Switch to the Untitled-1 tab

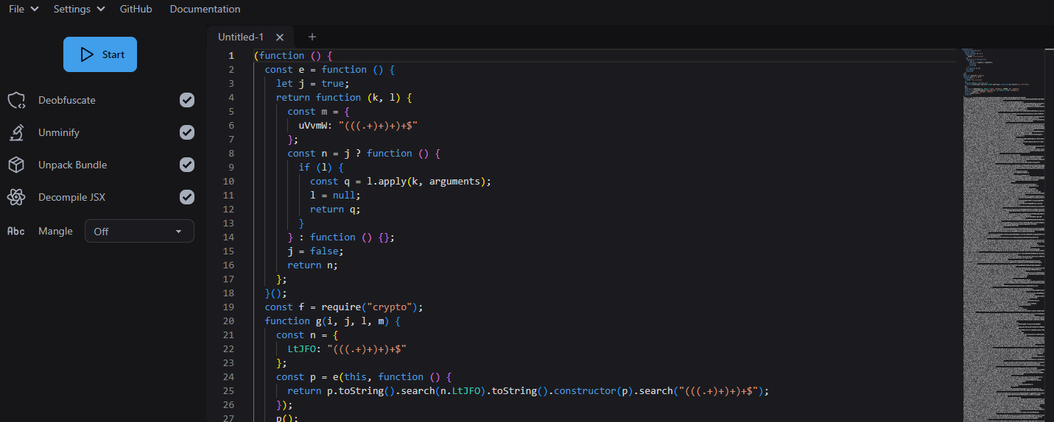pos(241,37)
